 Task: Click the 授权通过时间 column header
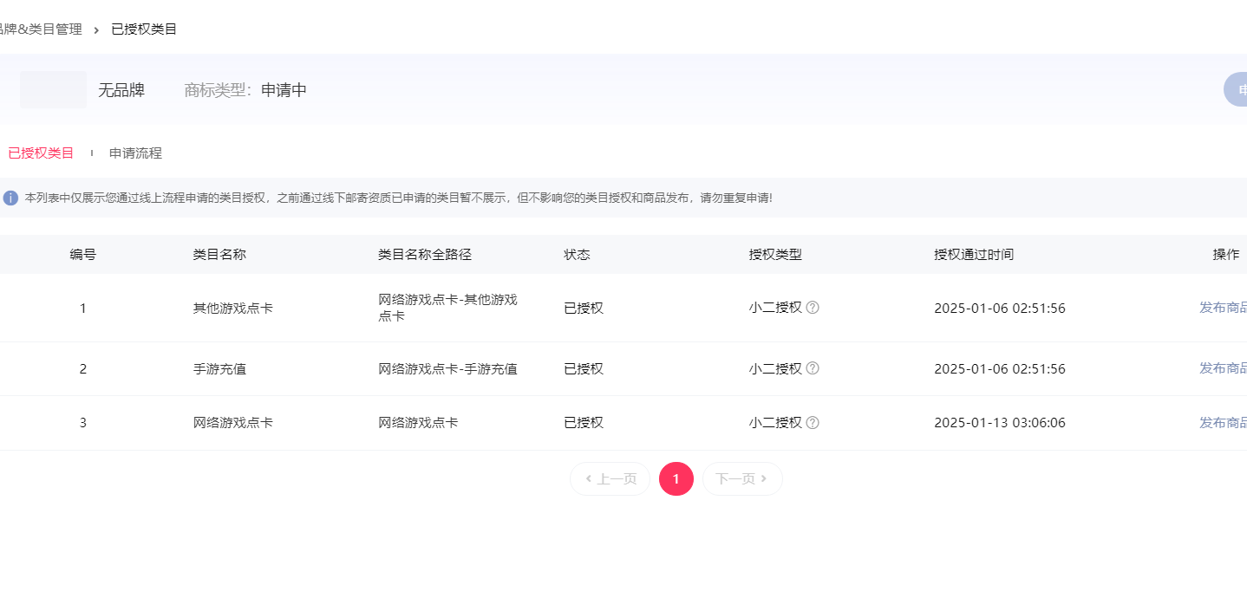coord(974,255)
